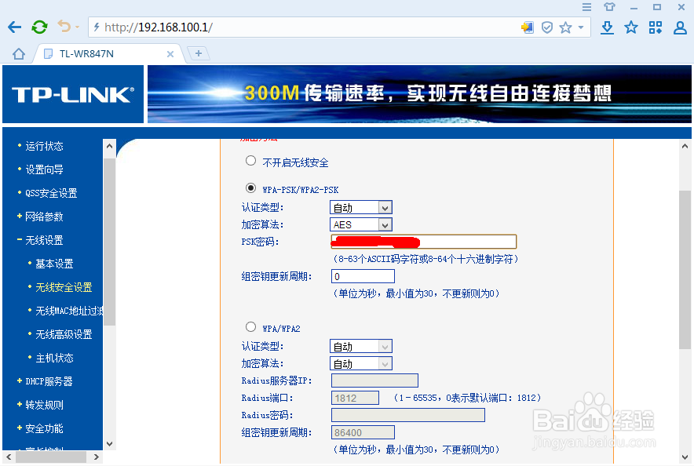Screen dimensions: 694x466
Task: Click sidebar vertical scrollbar thumb
Action: [x=109, y=242]
